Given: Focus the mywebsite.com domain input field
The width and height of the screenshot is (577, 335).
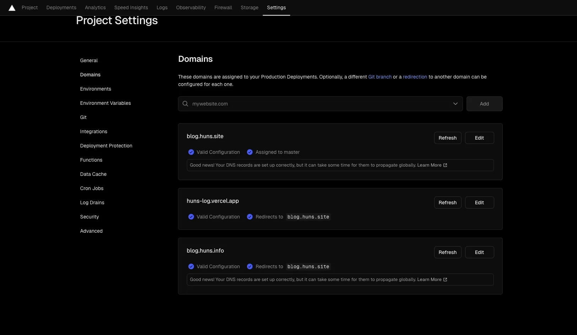Looking at the screenshot, I should (x=320, y=104).
